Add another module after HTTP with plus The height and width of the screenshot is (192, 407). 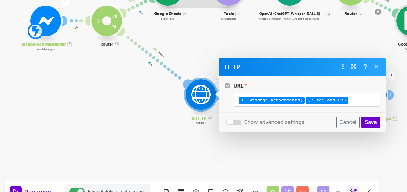click(391, 95)
